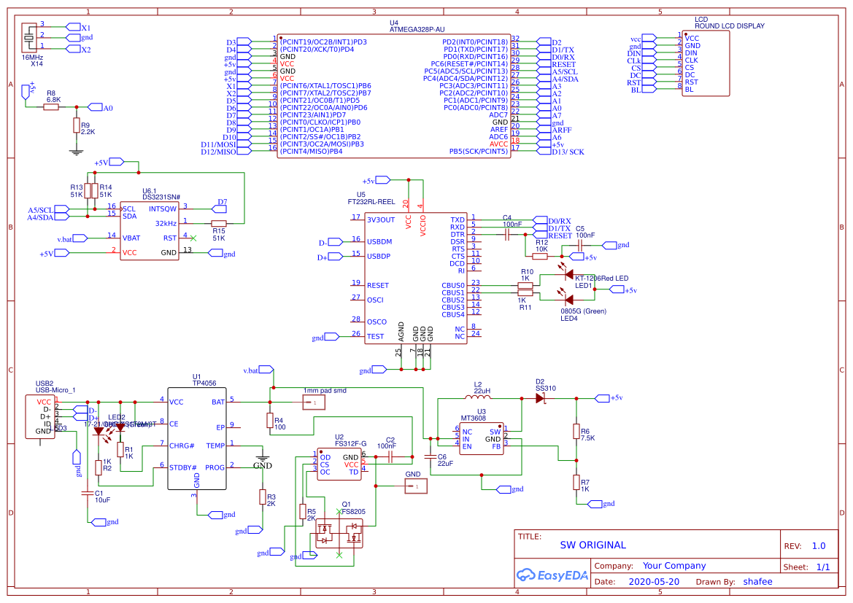Click the EasyEDA logo in title block
The height and width of the screenshot is (603, 853).
click(552, 575)
